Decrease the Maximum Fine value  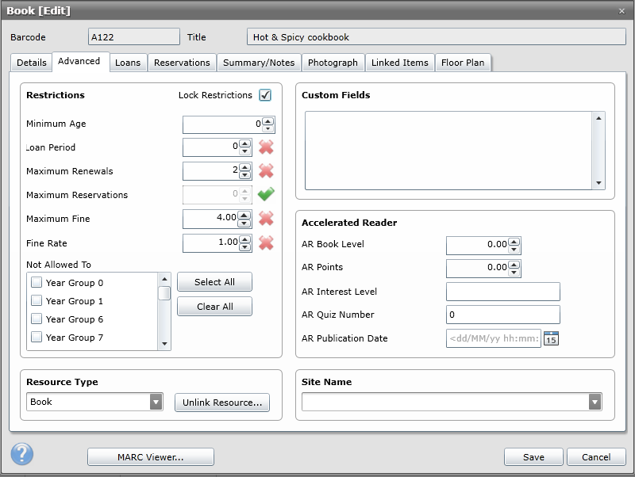click(244, 223)
